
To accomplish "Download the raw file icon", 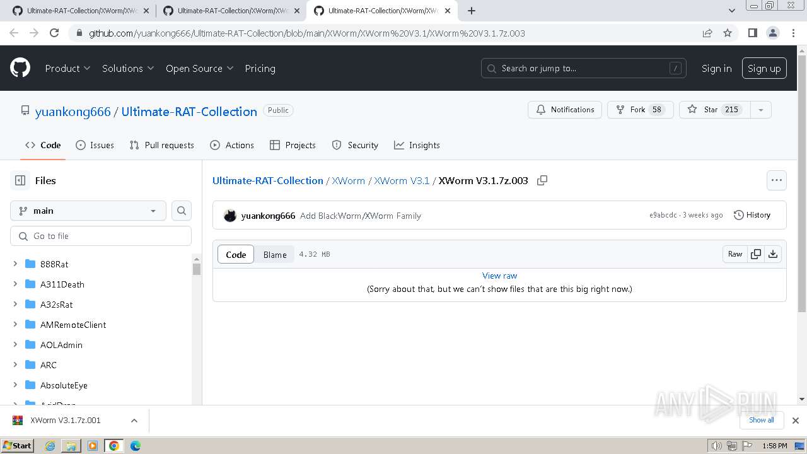I will (773, 254).
